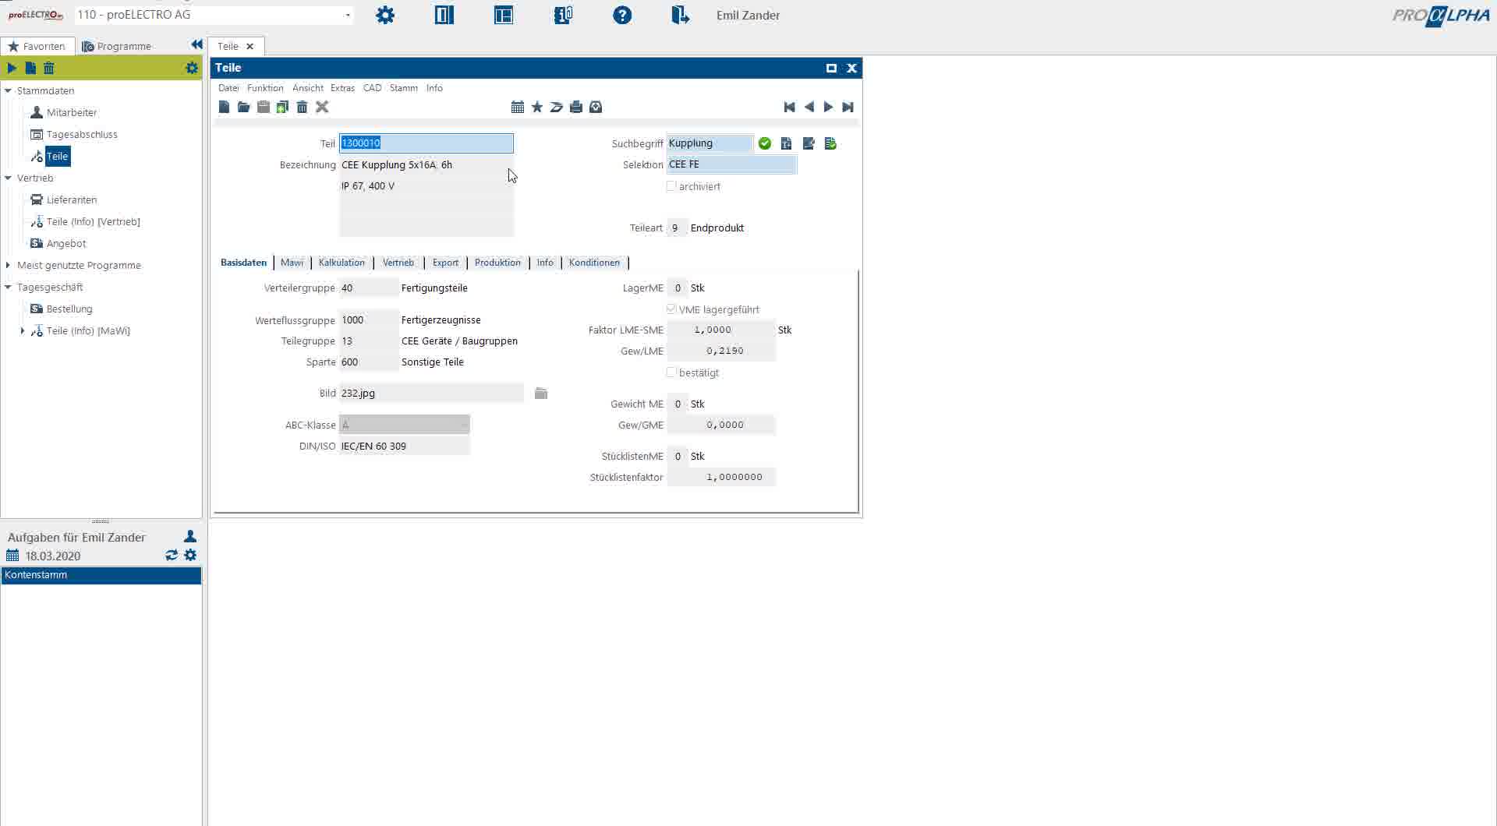Collapse the Stammdaten tree group
The width and height of the screenshot is (1497, 826).
pos(9,90)
